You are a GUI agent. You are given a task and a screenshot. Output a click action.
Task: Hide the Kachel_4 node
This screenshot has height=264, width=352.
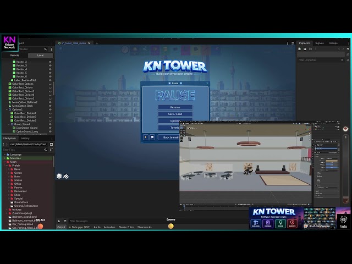pos(50,69)
